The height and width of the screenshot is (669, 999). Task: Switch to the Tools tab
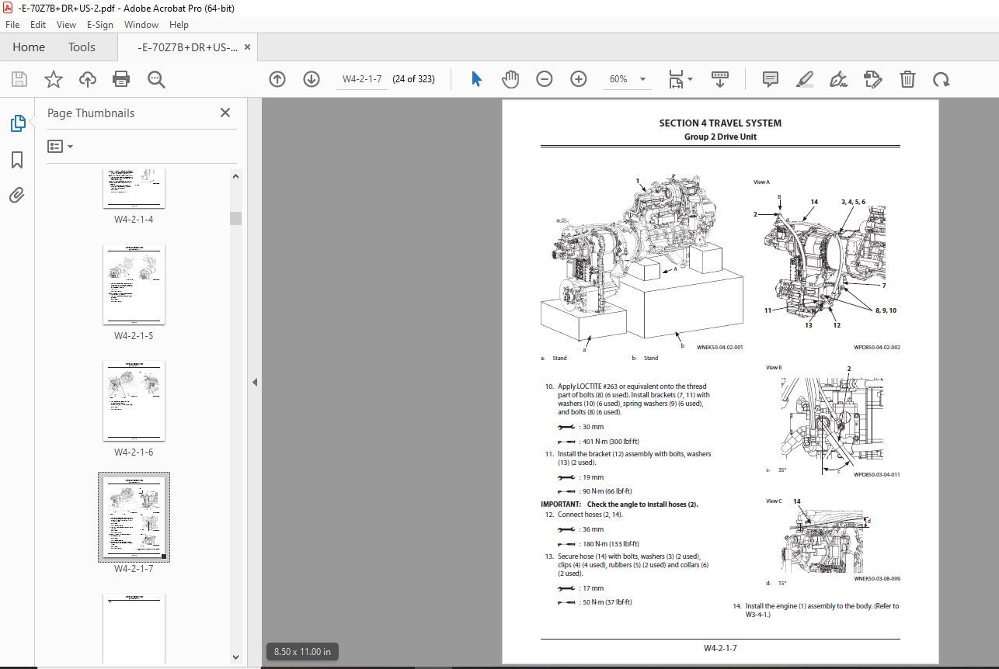(82, 47)
